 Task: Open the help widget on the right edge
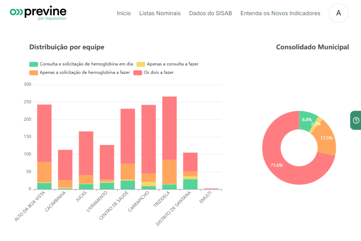pos(355,120)
